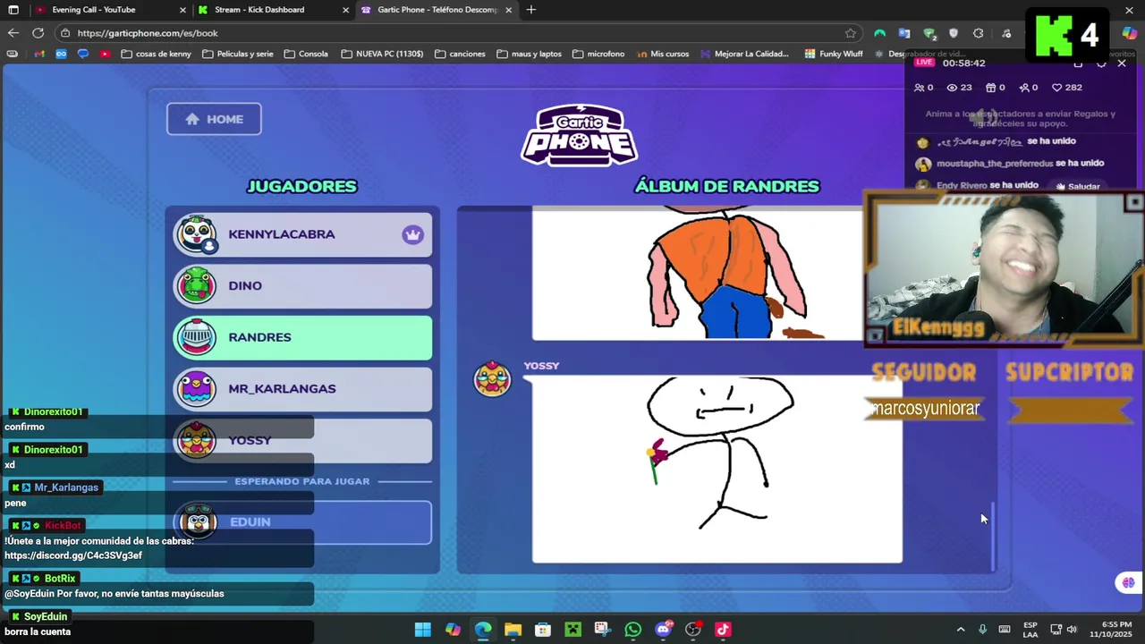Close the live stream overlay panel
The height and width of the screenshot is (644, 1145).
(x=1122, y=63)
